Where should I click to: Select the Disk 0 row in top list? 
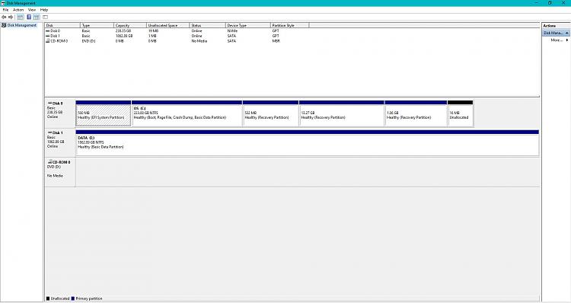tap(177, 31)
